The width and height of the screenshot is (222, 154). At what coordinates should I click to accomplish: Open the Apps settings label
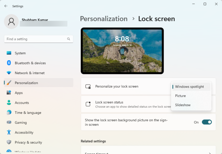(19, 93)
